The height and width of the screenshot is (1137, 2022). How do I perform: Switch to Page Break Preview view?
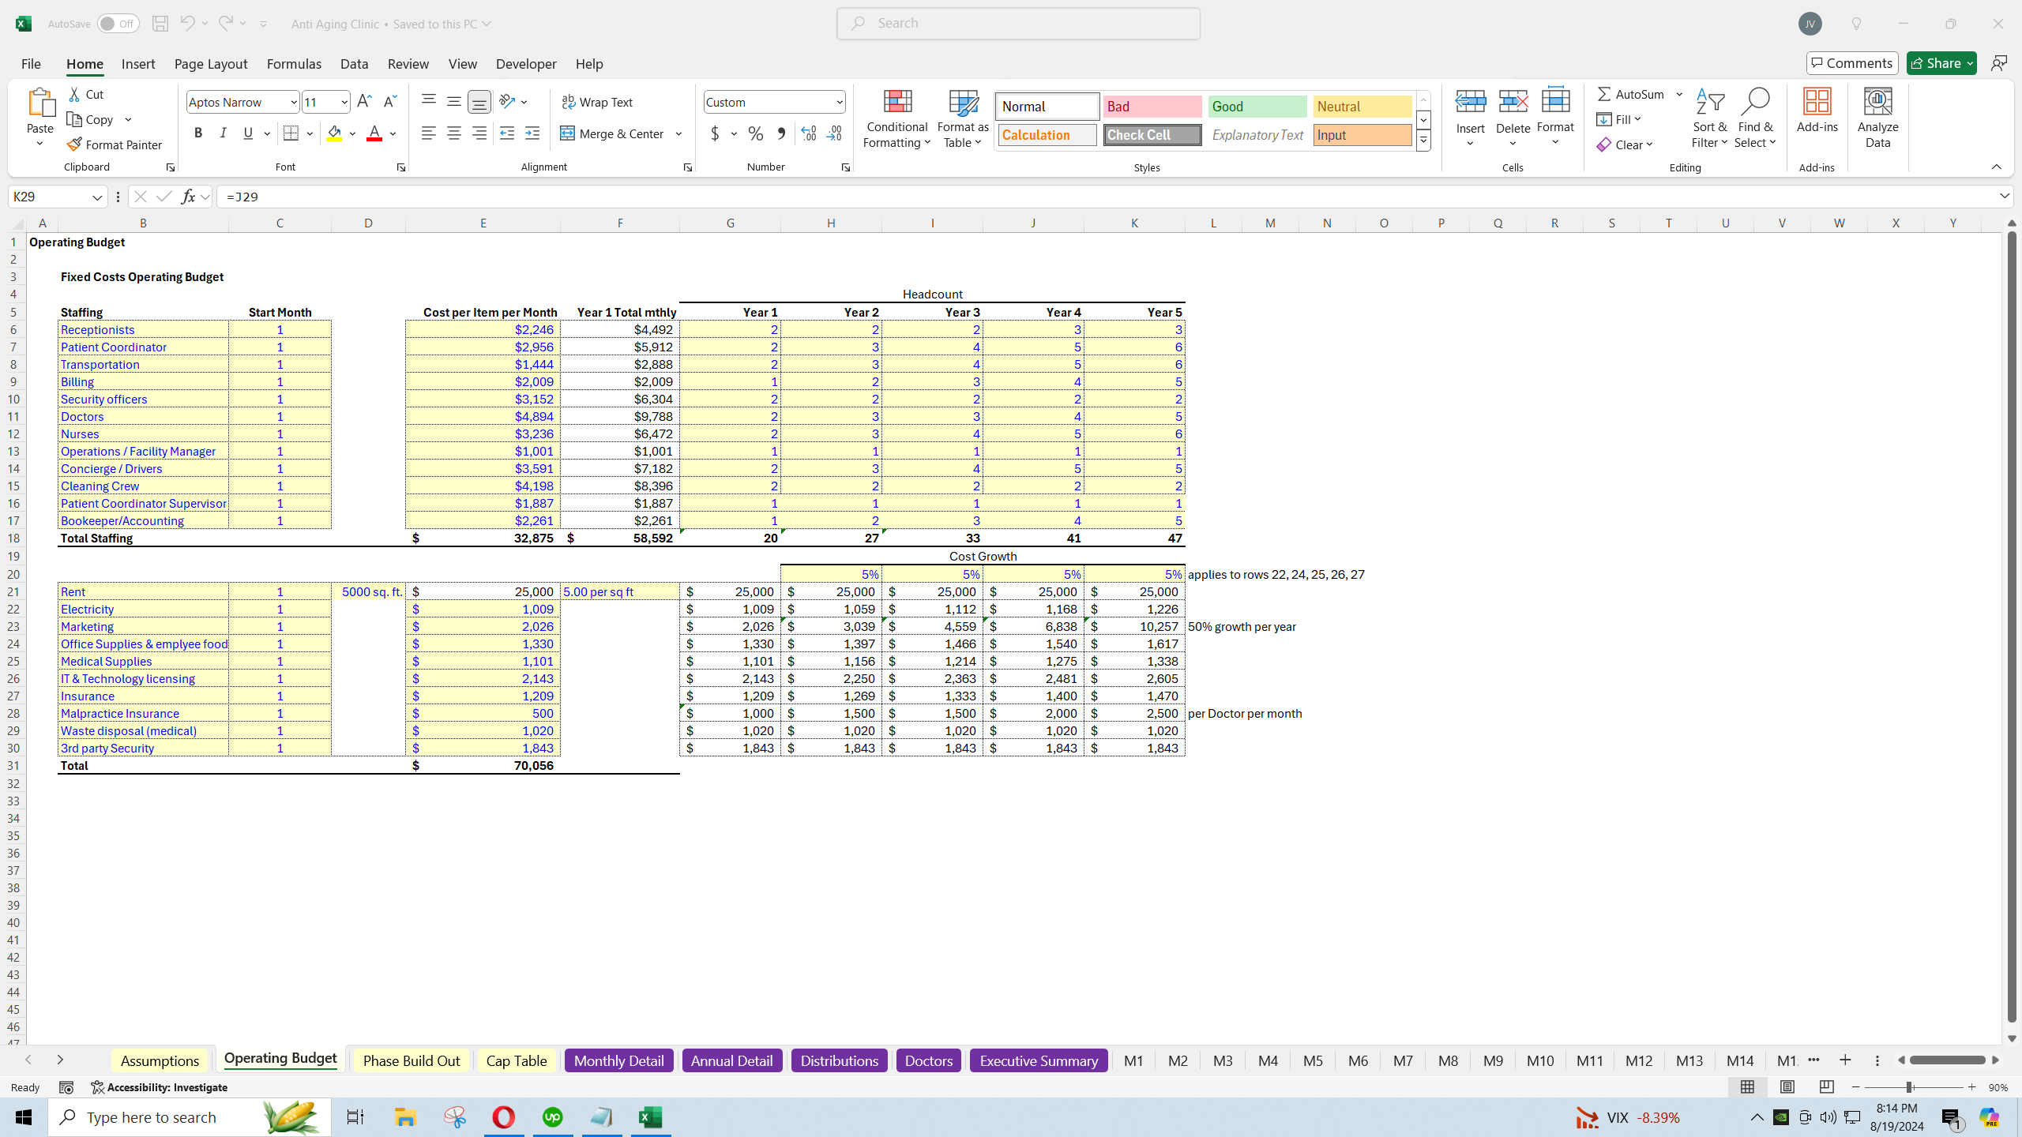(x=1826, y=1087)
